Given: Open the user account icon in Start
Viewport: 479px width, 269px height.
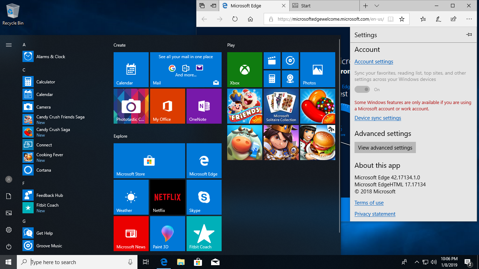Looking at the screenshot, I should (x=9, y=179).
